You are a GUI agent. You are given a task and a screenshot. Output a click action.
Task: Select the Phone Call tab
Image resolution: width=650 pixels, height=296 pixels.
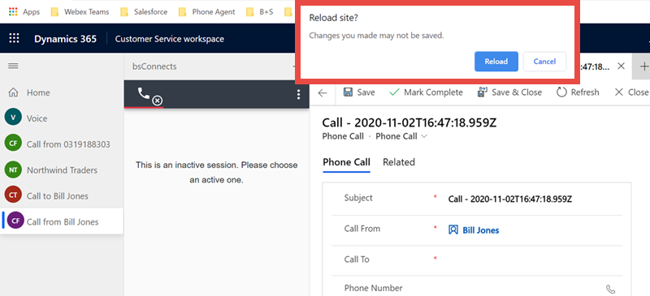pyautogui.click(x=347, y=162)
